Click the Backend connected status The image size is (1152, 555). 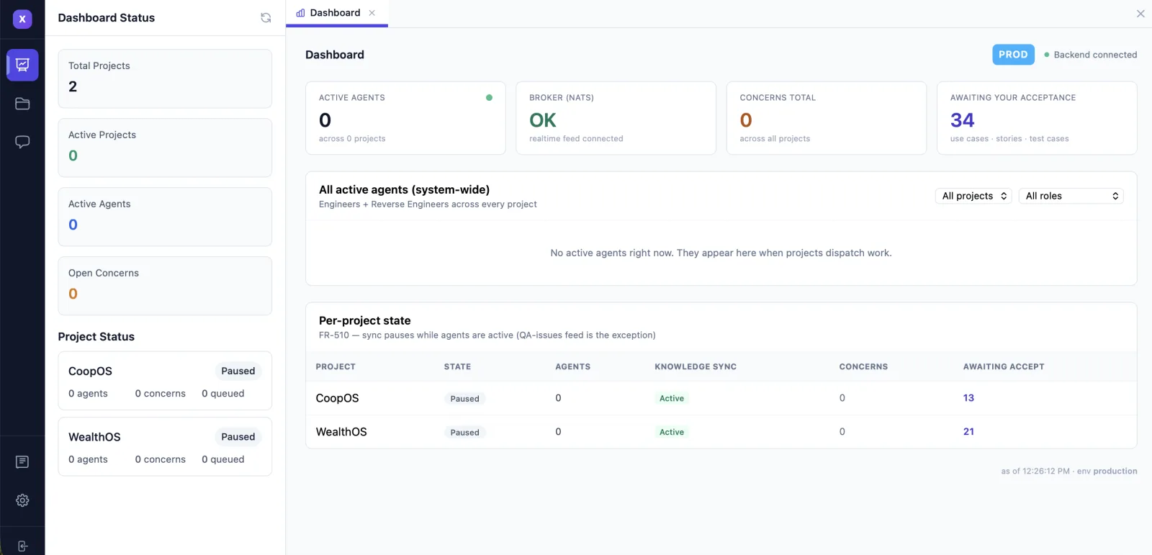click(1091, 55)
